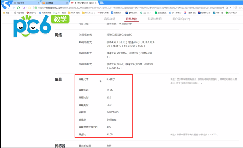
Task: Open the 网络办公 bookmark
Action: coord(204,13)
